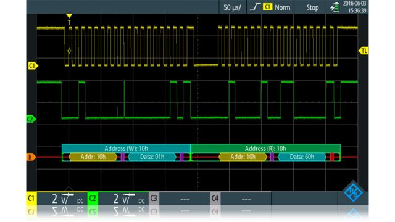Click the Address (W): 10h decode frame

pos(126,149)
